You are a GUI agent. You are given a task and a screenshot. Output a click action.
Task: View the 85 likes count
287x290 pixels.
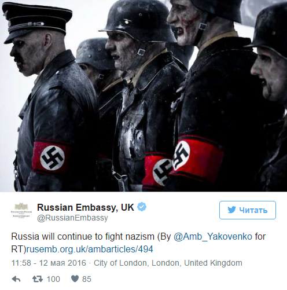click(x=87, y=279)
